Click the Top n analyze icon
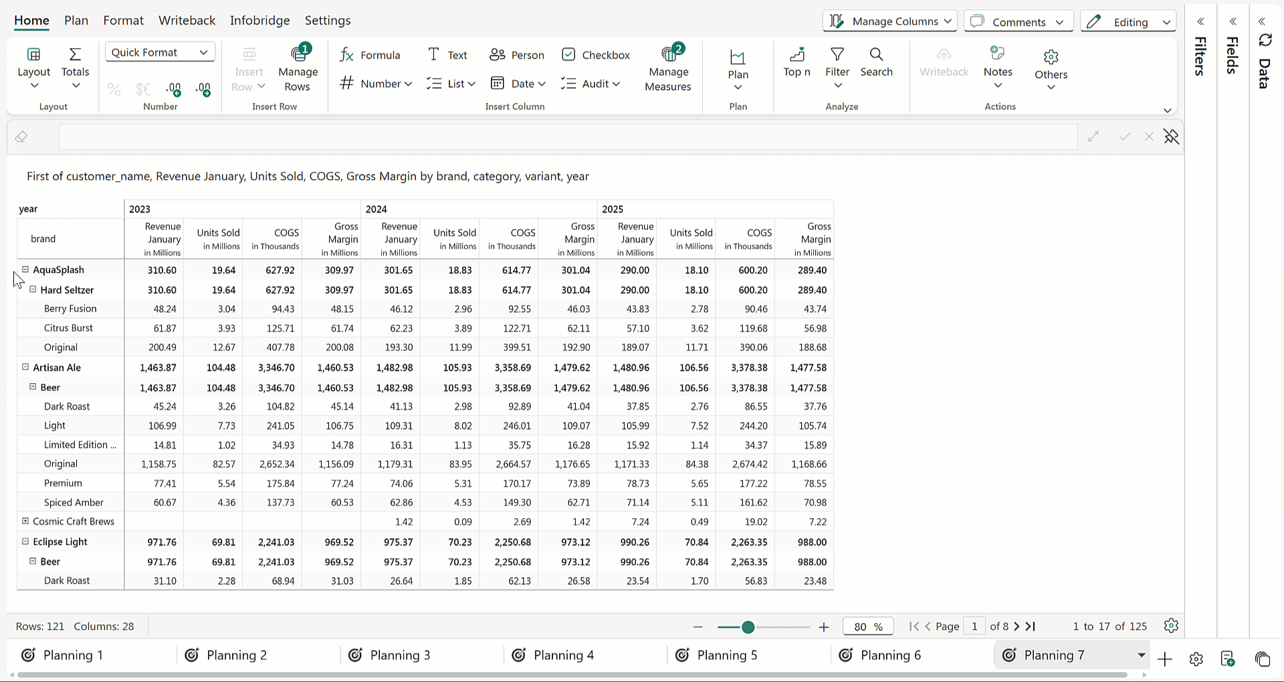Screen dimensions: 1284x682 click(796, 55)
